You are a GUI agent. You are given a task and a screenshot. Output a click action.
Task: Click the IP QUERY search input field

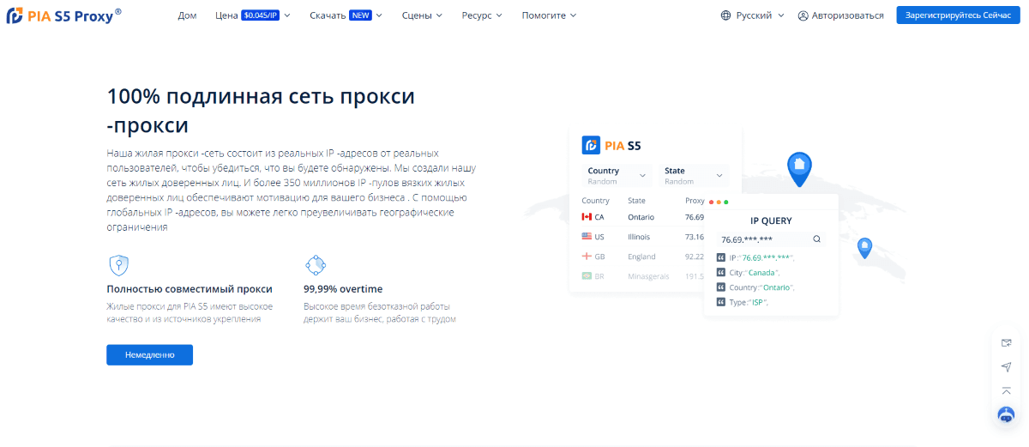point(771,239)
